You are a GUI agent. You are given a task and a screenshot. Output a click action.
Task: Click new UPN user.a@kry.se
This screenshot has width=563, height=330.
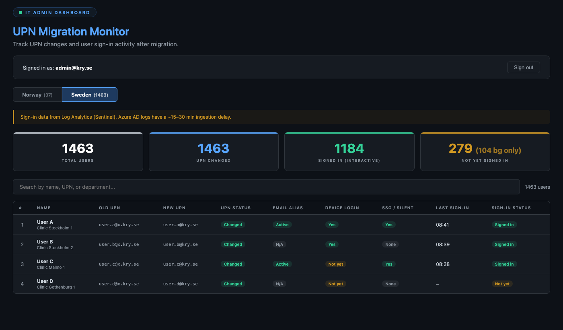click(x=181, y=225)
